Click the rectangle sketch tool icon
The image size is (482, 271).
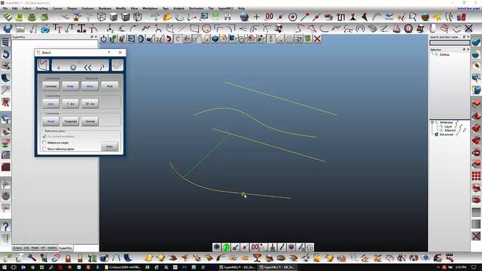point(194,29)
